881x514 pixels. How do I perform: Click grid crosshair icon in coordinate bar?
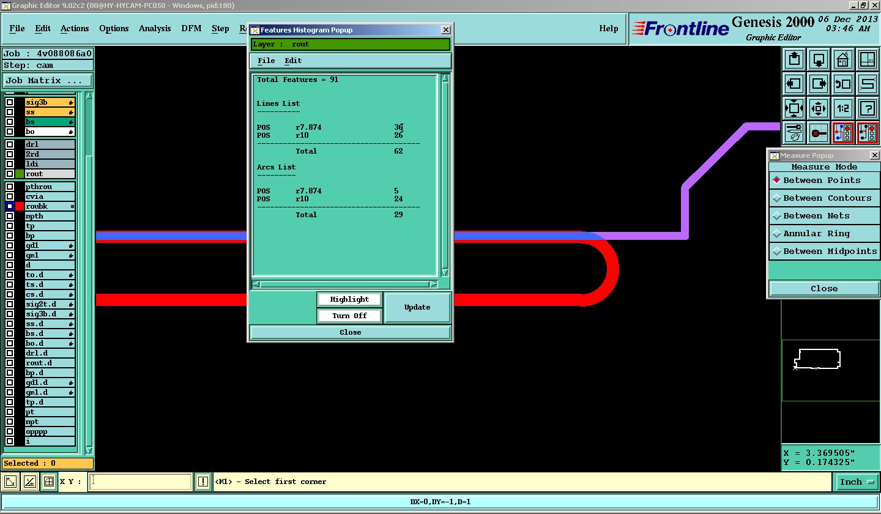(x=49, y=482)
